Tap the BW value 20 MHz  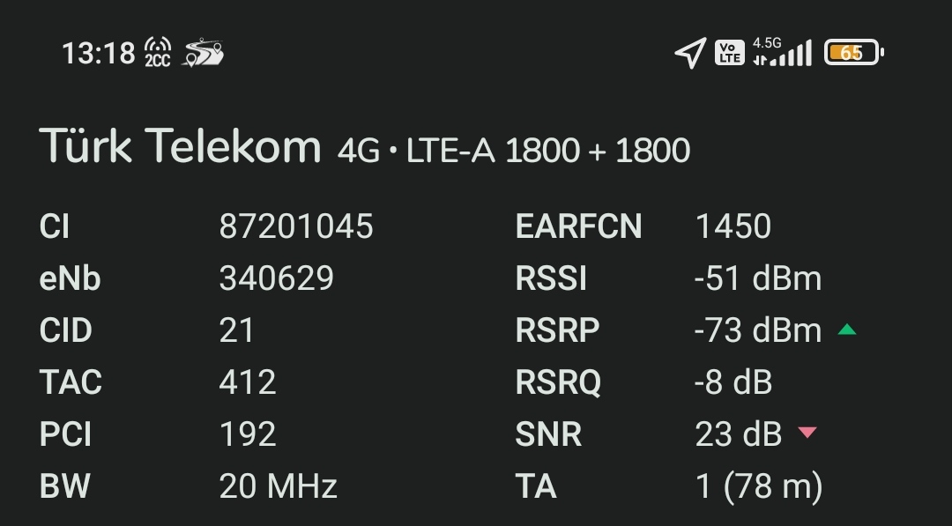(x=278, y=486)
